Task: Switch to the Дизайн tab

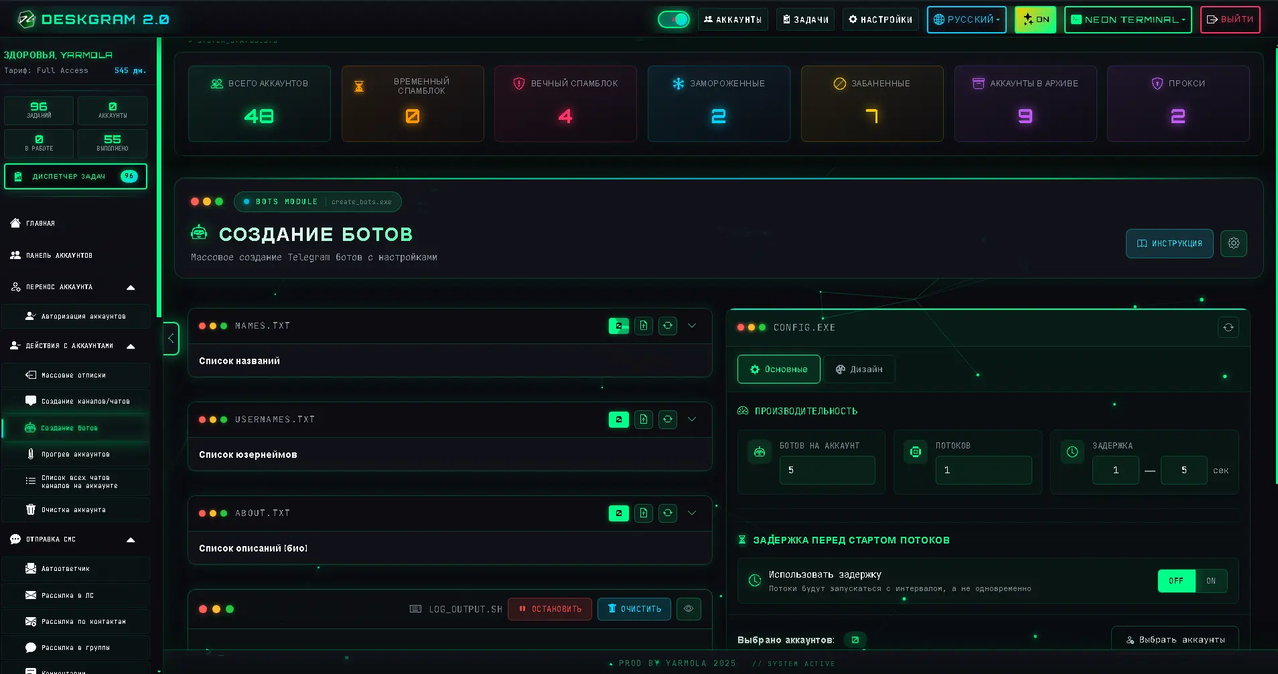Action: point(859,369)
